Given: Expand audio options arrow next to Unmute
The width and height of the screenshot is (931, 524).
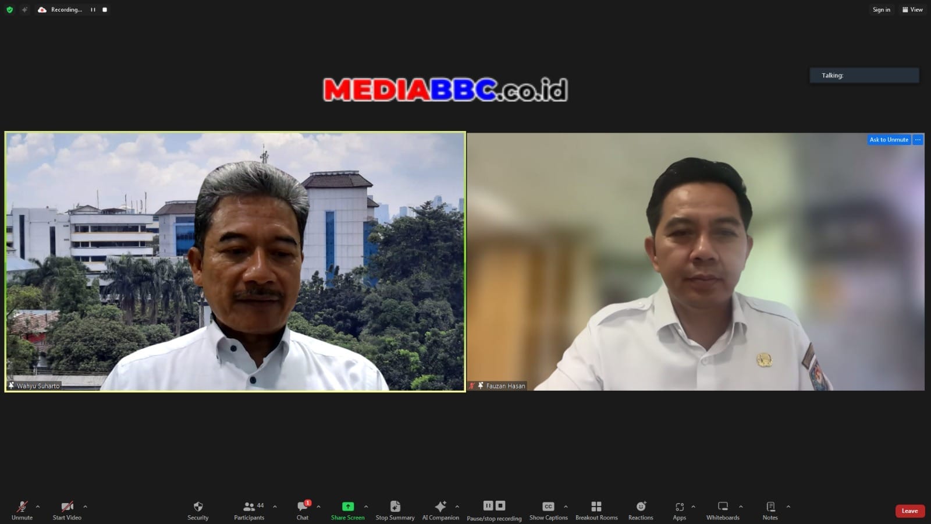Looking at the screenshot, I should click(38, 507).
